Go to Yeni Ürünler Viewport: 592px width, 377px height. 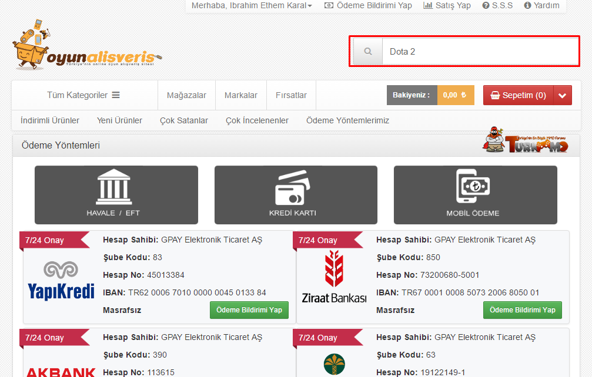click(x=119, y=120)
